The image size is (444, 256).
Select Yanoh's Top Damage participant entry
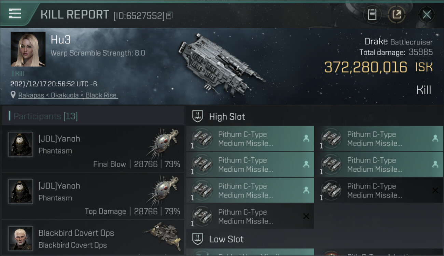(93, 196)
